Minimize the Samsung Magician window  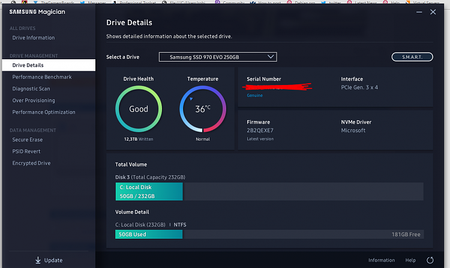tap(419, 12)
